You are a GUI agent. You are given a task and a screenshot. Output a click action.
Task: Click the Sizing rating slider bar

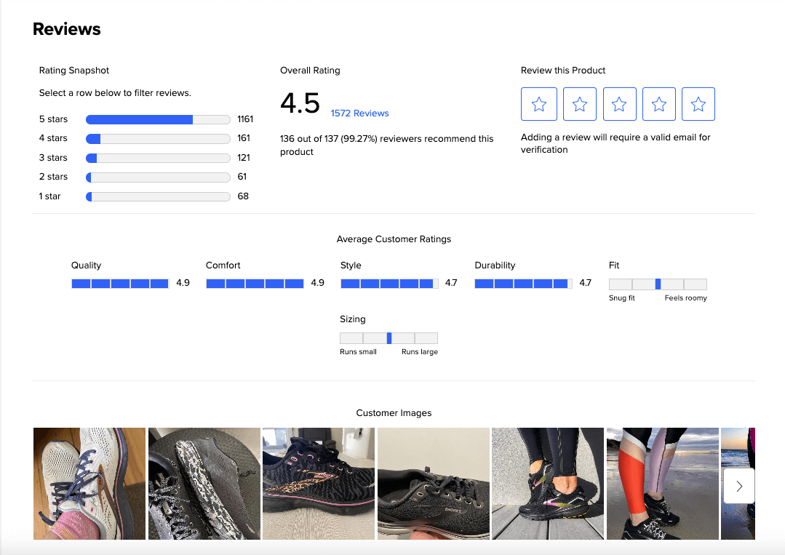388,338
